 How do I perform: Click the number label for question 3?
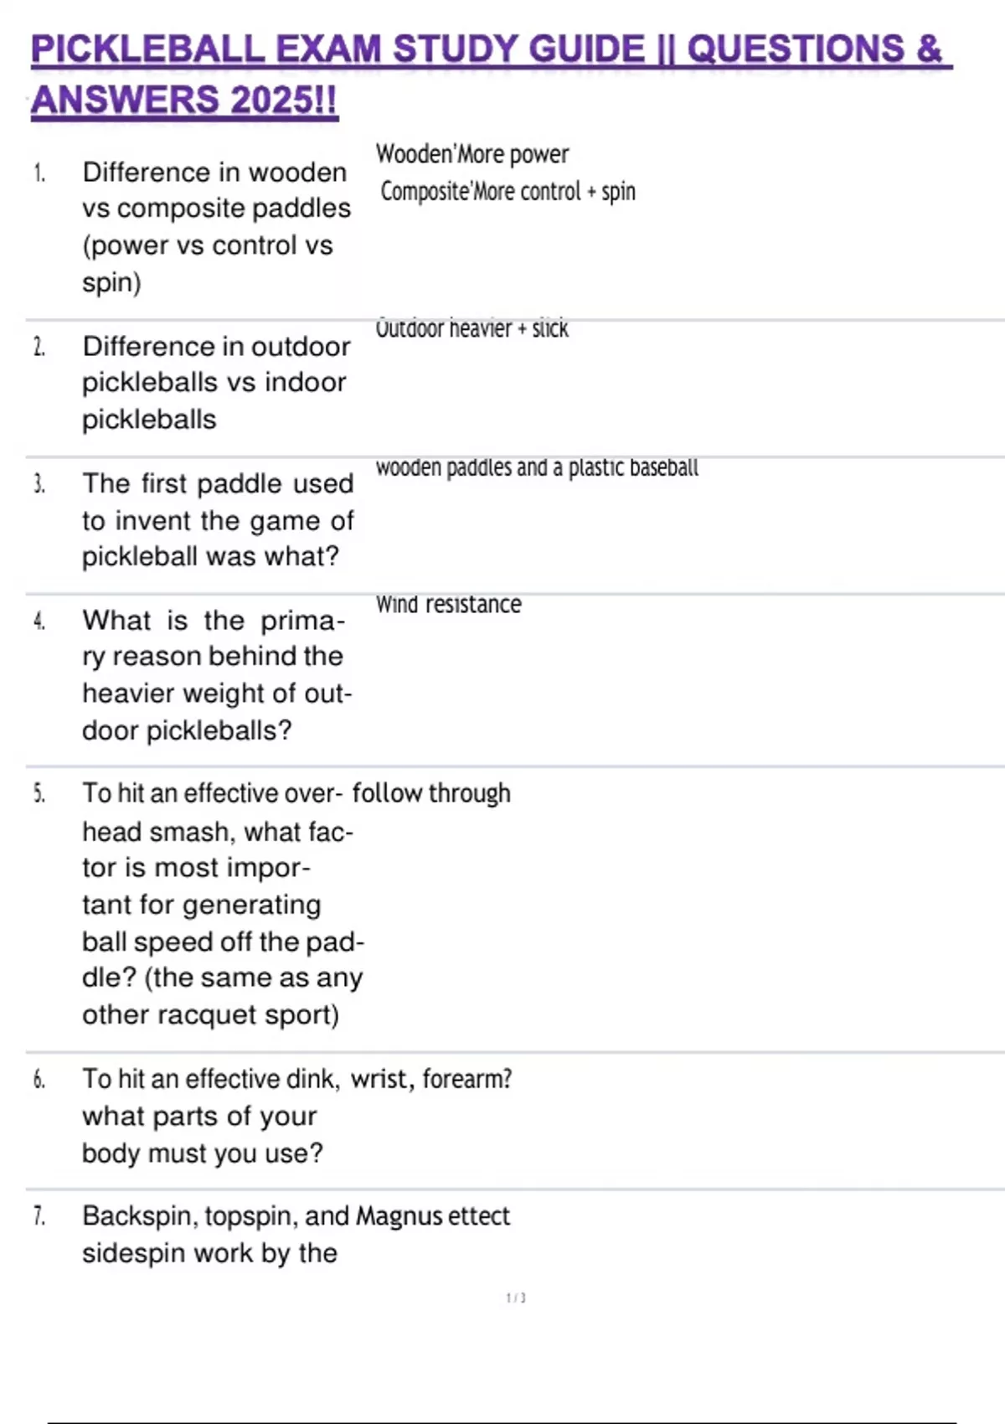[x=39, y=484]
